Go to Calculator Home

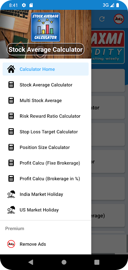46,69
